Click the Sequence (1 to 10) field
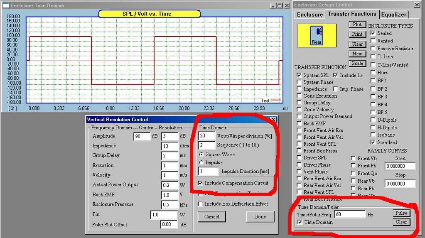Viewport: 425px width, 238px height. click(206, 145)
